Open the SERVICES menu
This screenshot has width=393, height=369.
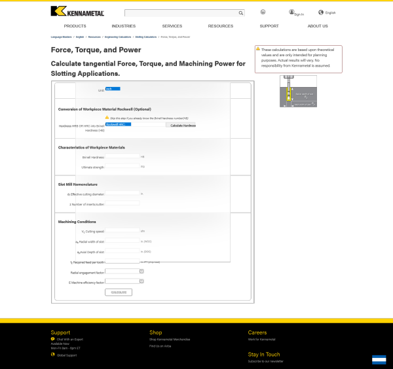(x=172, y=26)
